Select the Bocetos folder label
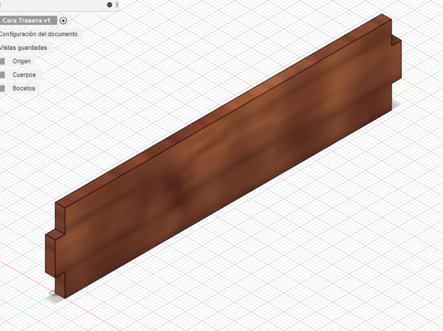 click(x=24, y=88)
